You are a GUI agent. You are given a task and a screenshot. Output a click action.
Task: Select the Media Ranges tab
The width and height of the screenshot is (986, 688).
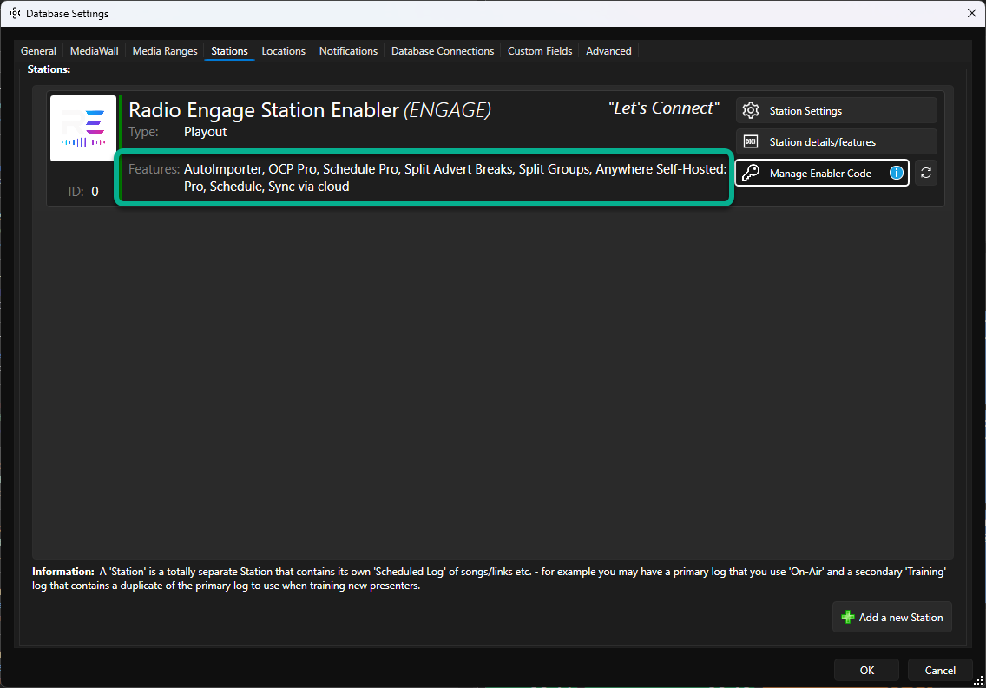coord(165,51)
